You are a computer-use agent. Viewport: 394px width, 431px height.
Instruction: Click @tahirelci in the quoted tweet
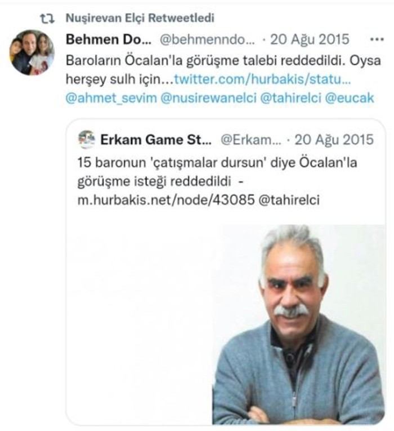289,200
